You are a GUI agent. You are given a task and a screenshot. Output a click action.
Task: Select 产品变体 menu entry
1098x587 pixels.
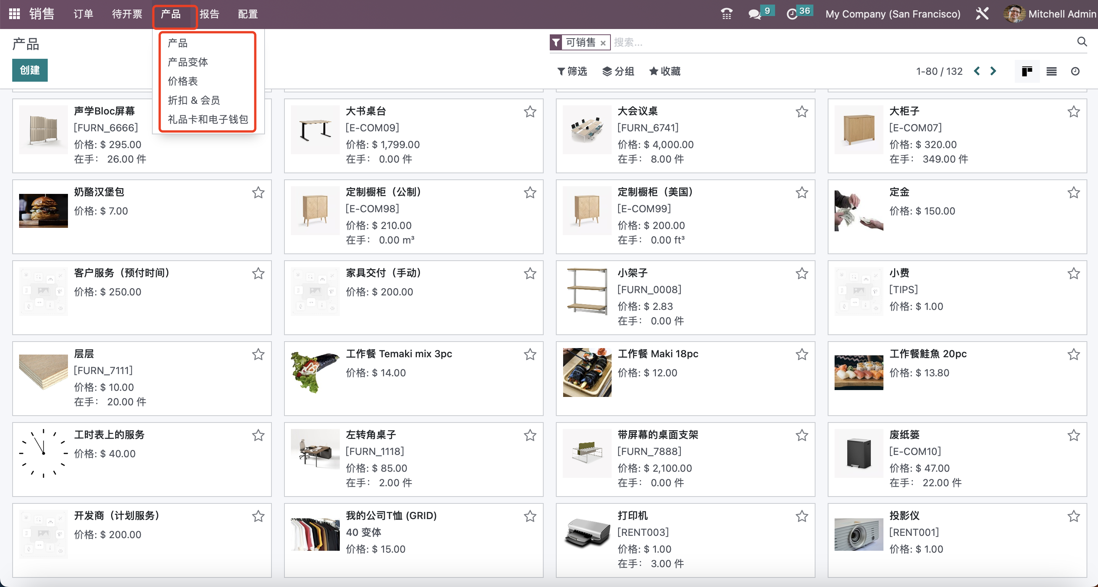[188, 62]
